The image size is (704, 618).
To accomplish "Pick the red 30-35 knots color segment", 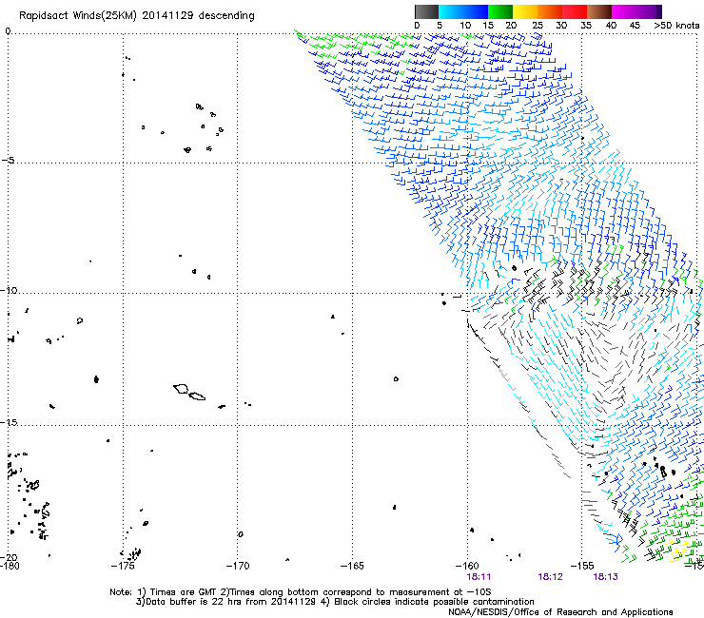I will click(575, 11).
